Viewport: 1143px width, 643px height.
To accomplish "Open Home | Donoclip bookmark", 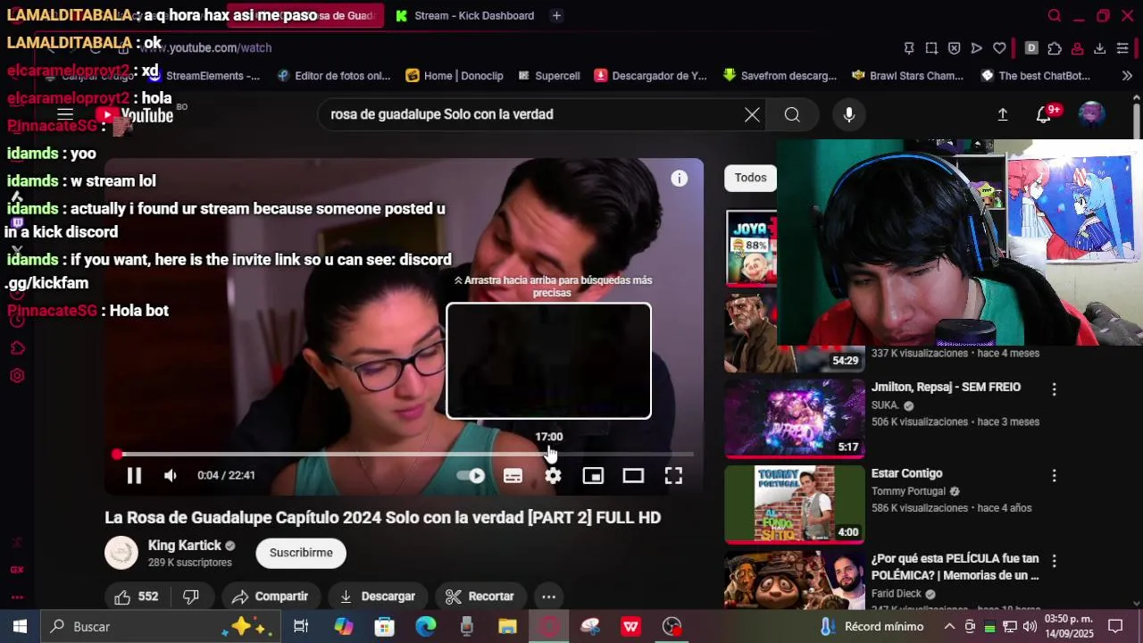I will click(x=455, y=76).
